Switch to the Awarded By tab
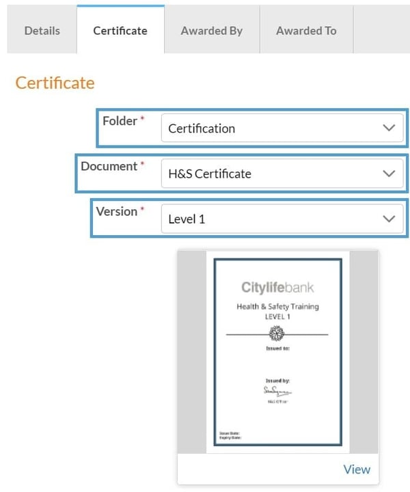This screenshot has width=410, height=492. 212,31
